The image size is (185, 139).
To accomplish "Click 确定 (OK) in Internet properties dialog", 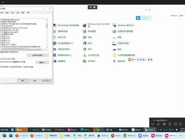I will coord(23,81).
